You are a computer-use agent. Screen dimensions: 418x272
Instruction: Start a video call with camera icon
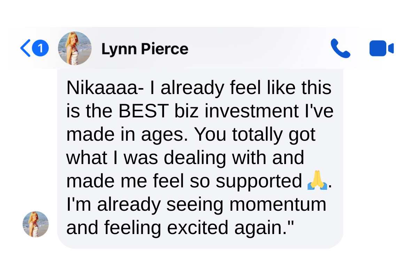[381, 48]
